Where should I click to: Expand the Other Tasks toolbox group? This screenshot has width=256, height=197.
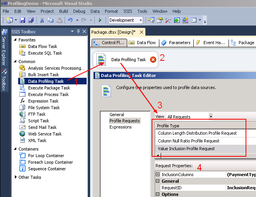[15, 178]
